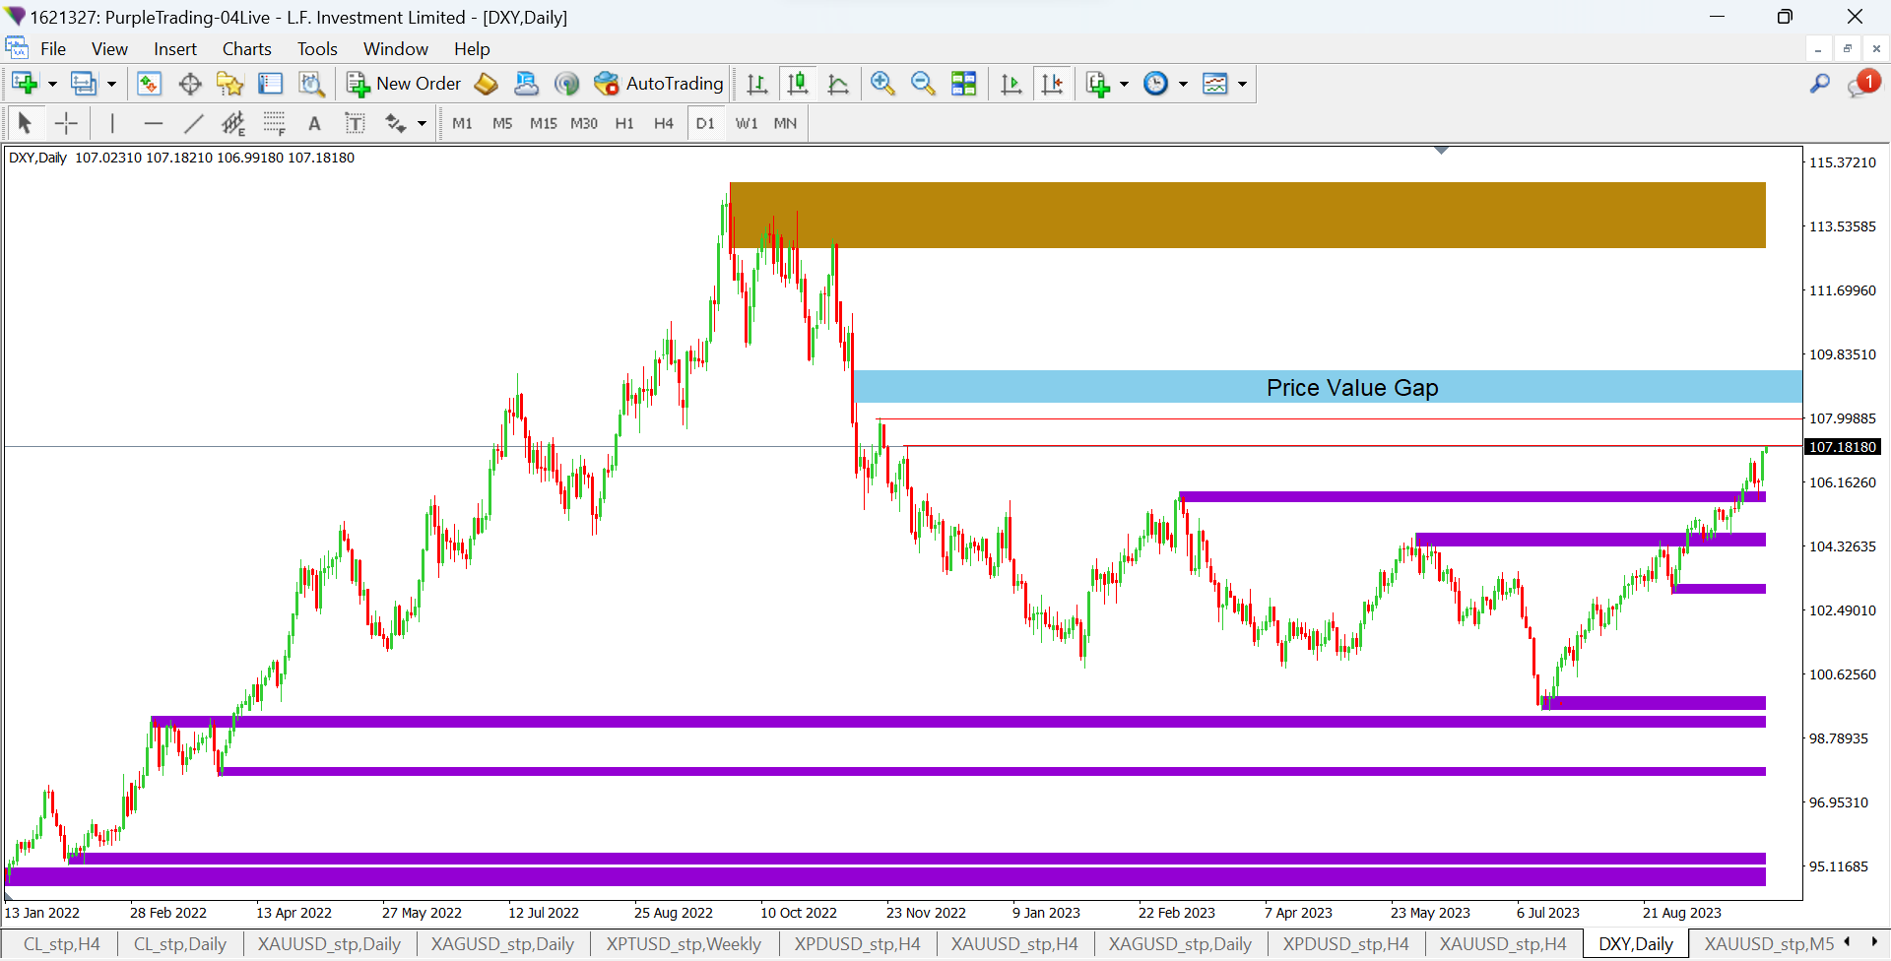The width and height of the screenshot is (1891, 961).
Task: Expand the chart templates dropdown arrow
Action: tap(1242, 84)
